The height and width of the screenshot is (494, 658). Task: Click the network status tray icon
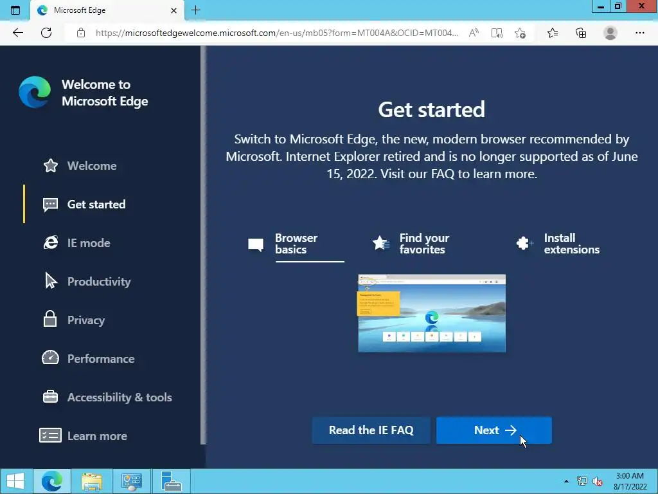[x=582, y=481]
